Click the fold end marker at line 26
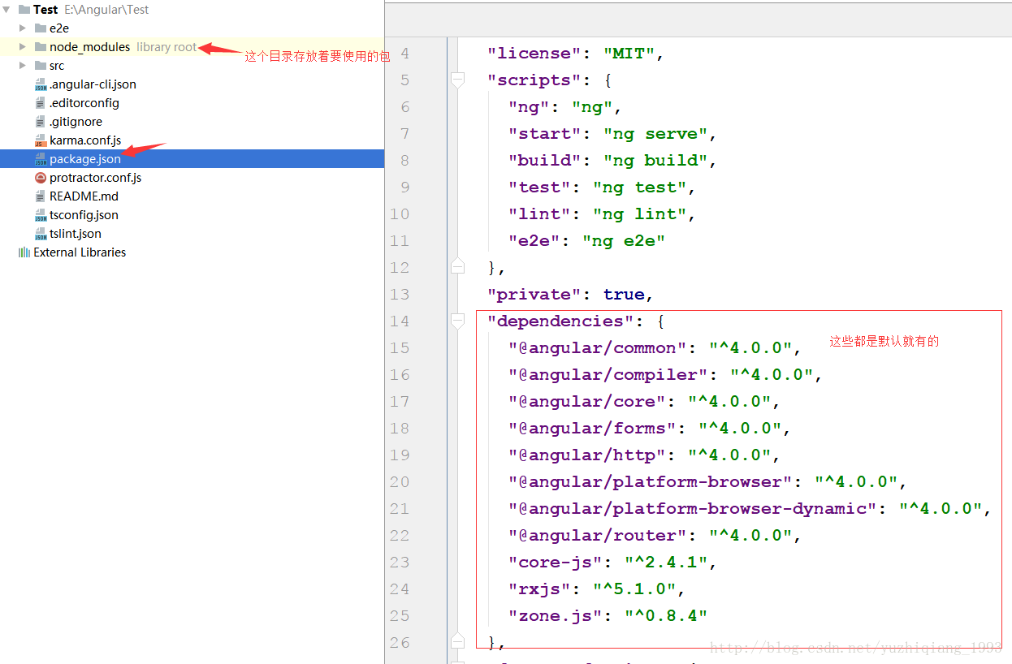This screenshot has width=1012, height=664. point(457,642)
